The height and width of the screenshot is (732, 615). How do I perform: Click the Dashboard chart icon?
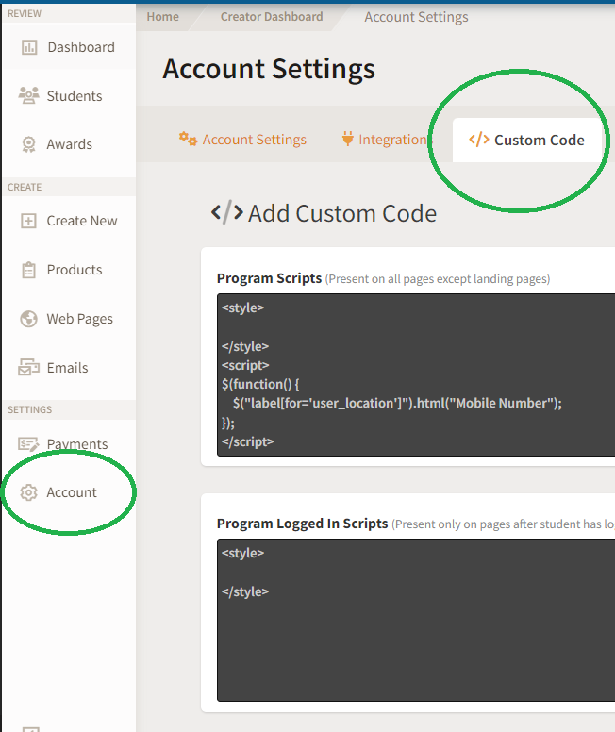click(29, 47)
